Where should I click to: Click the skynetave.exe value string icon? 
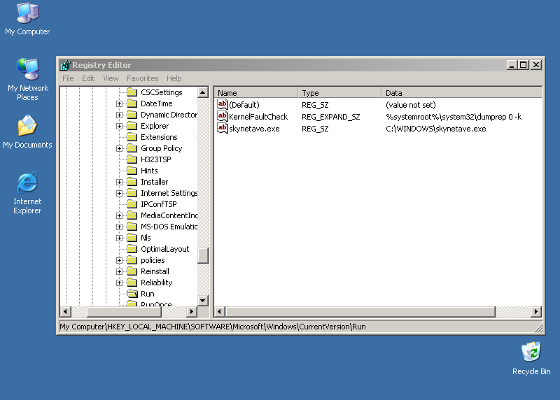coord(223,129)
